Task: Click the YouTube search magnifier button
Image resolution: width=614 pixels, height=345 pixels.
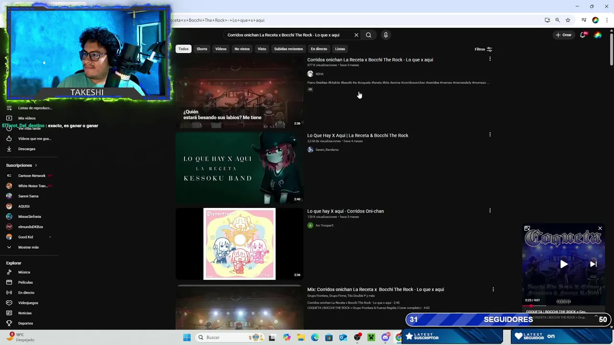Action: pos(368,35)
